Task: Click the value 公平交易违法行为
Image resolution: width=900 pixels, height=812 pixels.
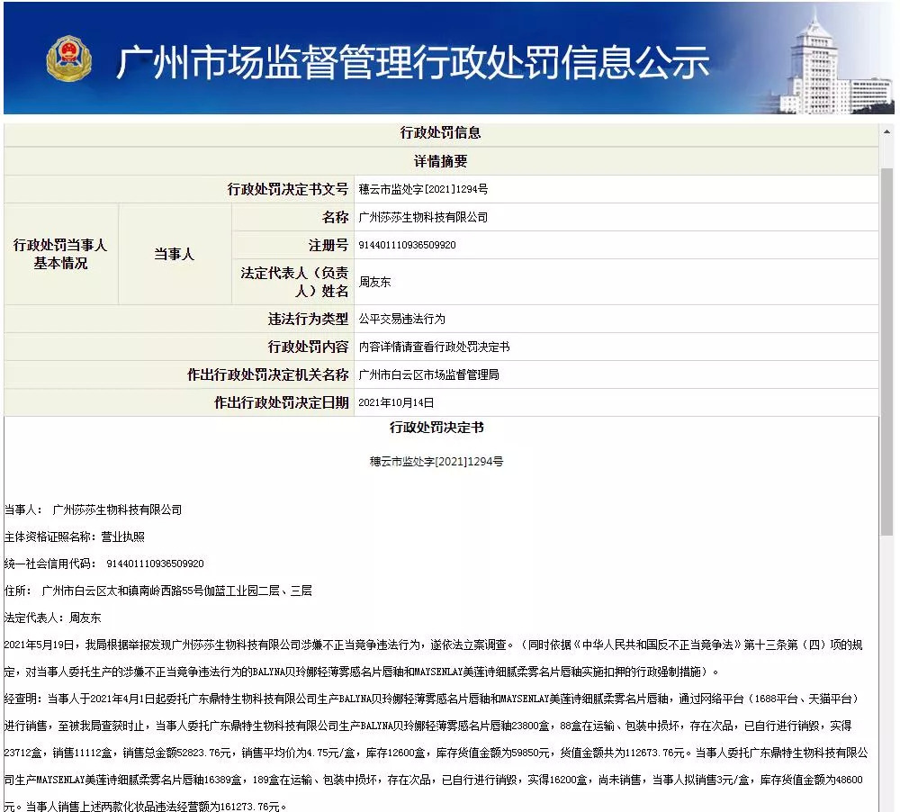Action: pos(401,319)
